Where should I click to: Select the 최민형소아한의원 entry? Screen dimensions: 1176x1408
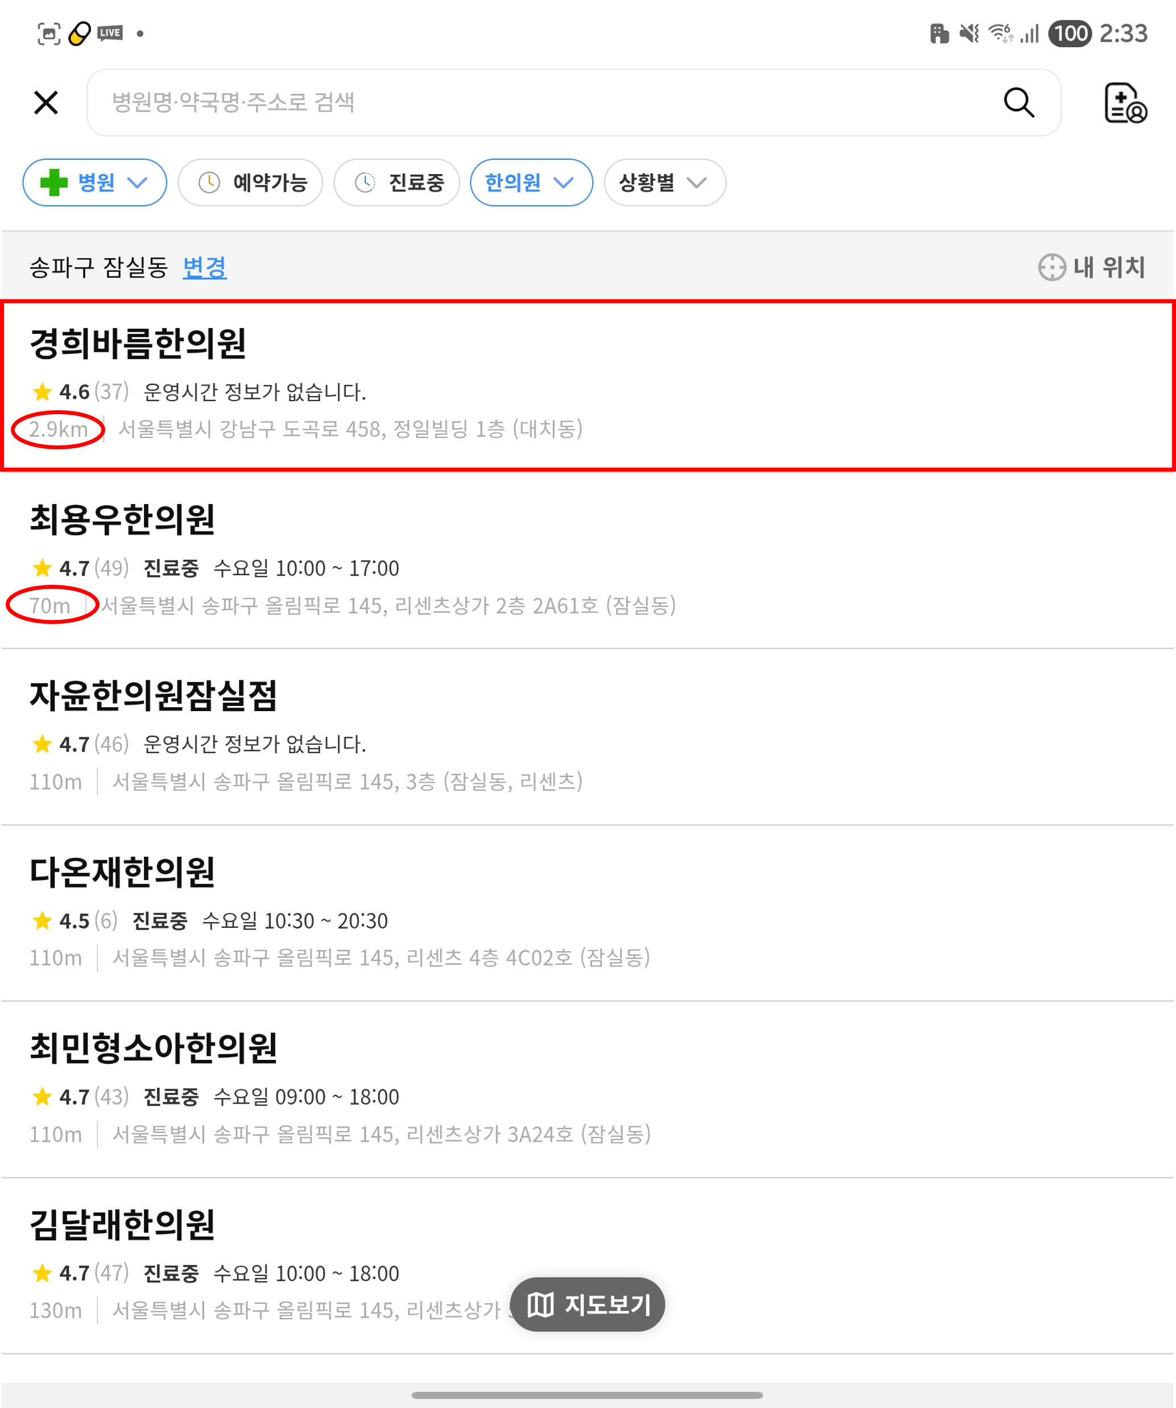[588, 1089]
